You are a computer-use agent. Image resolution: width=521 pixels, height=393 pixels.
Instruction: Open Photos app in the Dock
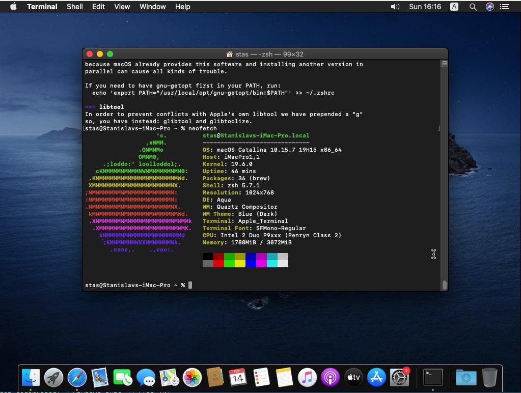click(192, 378)
